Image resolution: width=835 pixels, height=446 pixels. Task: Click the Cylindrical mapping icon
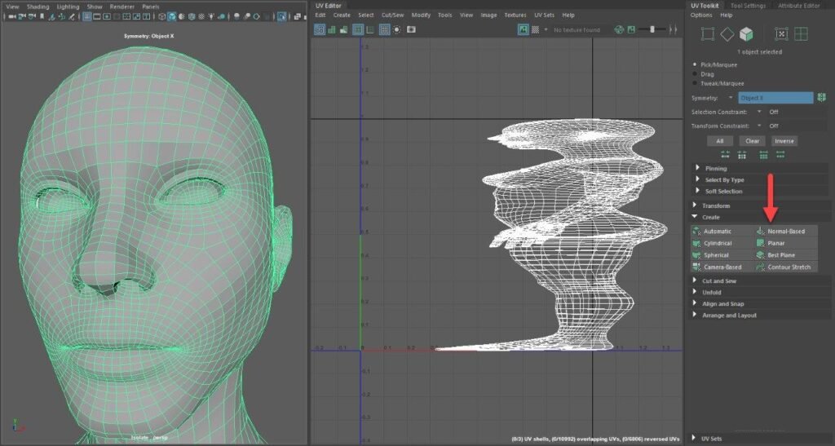[x=696, y=243]
